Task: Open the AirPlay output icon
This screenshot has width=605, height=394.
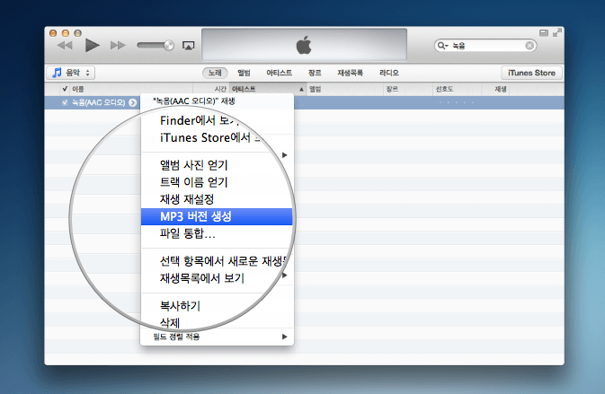Action: point(188,46)
